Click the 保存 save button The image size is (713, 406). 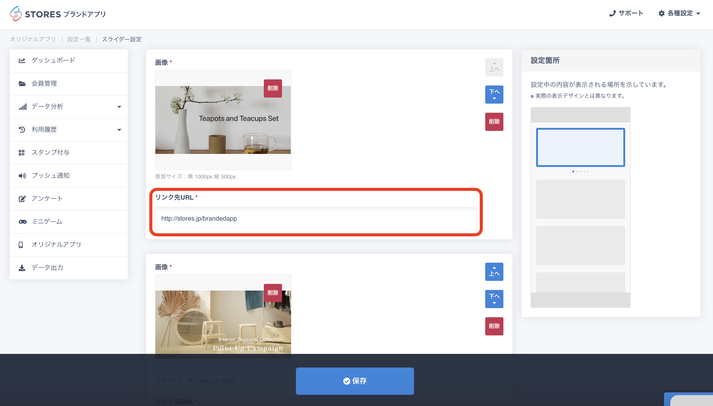[355, 381]
